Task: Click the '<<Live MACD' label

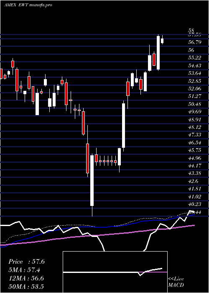Action: click(x=176, y=282)
